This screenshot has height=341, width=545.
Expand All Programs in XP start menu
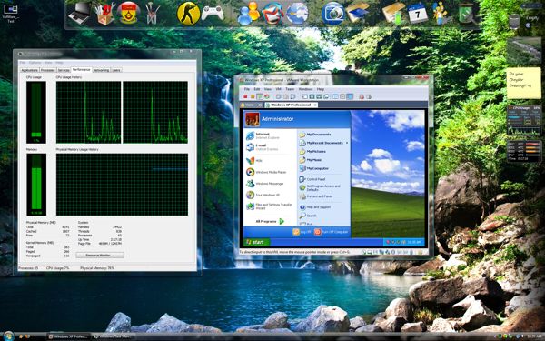pos(270,221)
